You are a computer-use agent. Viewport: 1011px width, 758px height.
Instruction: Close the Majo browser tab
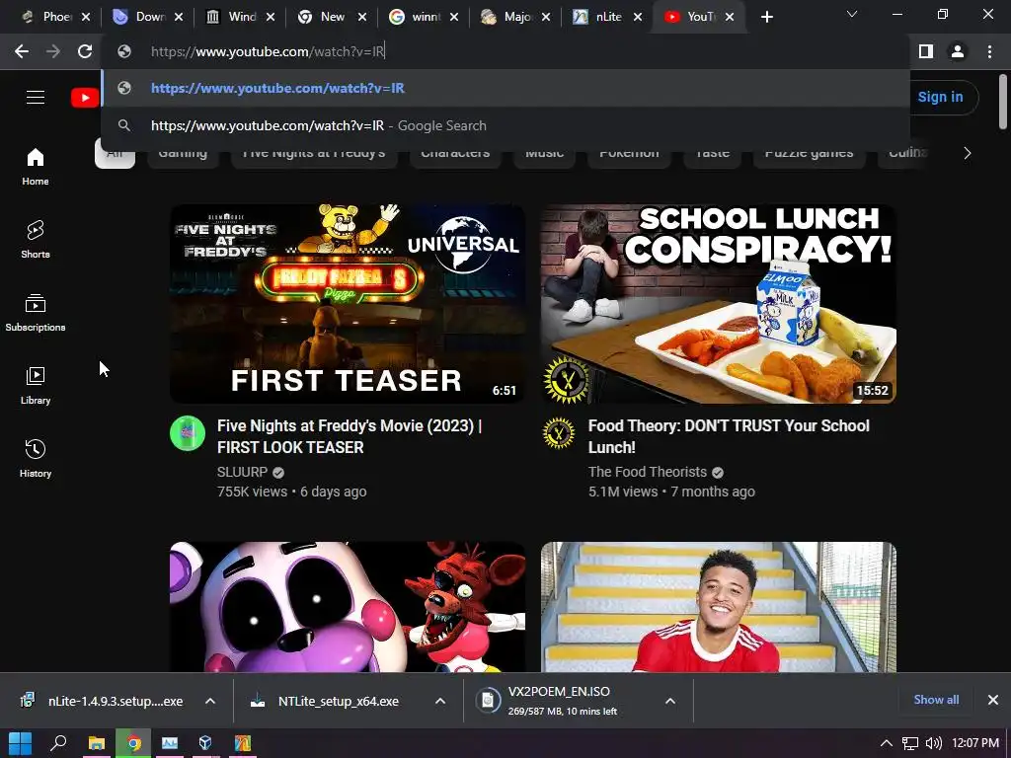pyautogui.click(x=546, y=18)
